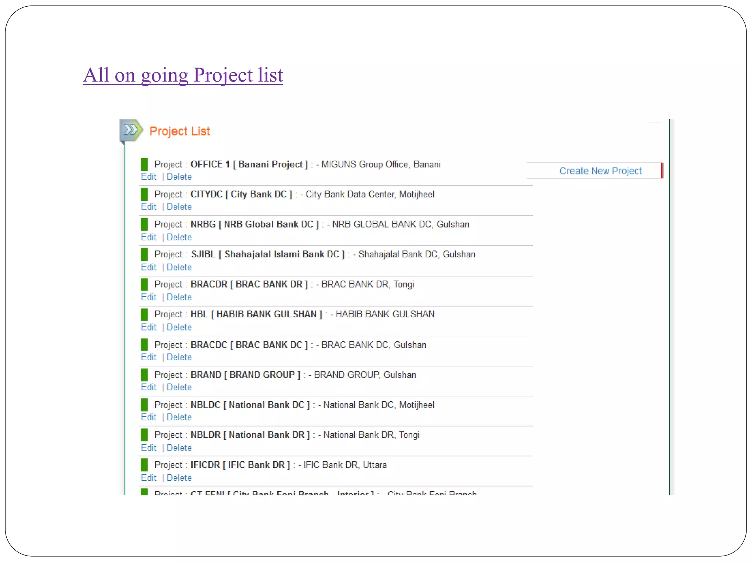Click 'City Bank Data Center, Motijheel' description
Screen dimensions: 752x564
370,194
